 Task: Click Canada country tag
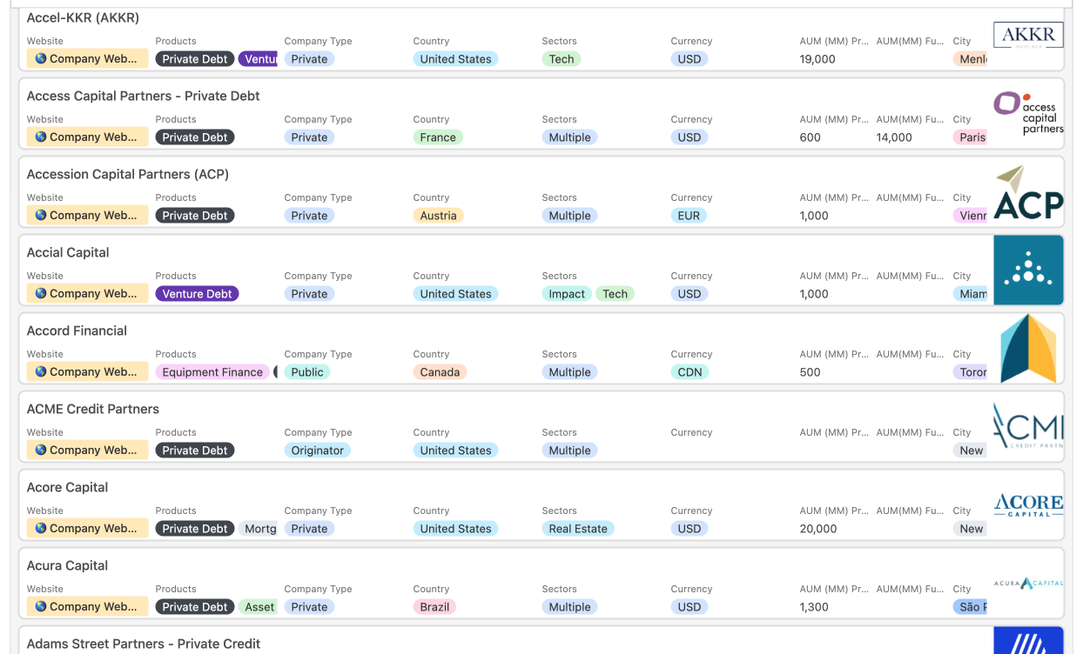click(x=441, y=372)
